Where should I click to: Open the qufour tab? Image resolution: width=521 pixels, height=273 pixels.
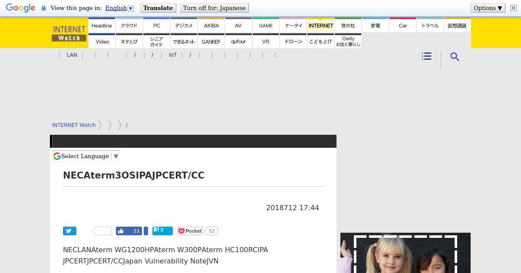click(238, 41)
